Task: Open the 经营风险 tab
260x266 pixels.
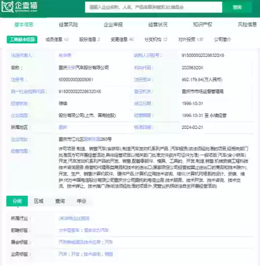Action: 69,24
